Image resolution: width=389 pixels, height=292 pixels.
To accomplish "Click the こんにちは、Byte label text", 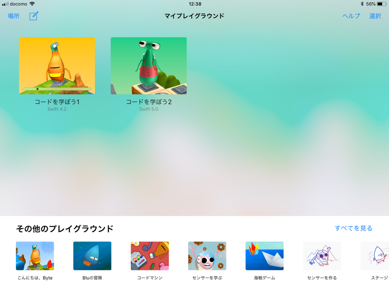I will click(x=35, y=278).
